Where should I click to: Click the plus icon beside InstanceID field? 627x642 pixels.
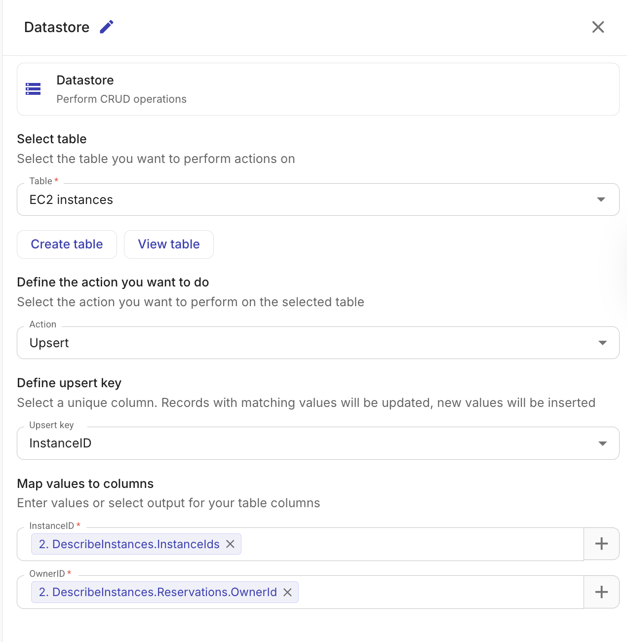(x=601, y=544)
